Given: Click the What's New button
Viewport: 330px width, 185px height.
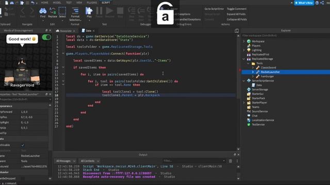Looking at the screenshot, I should (304, 3).
